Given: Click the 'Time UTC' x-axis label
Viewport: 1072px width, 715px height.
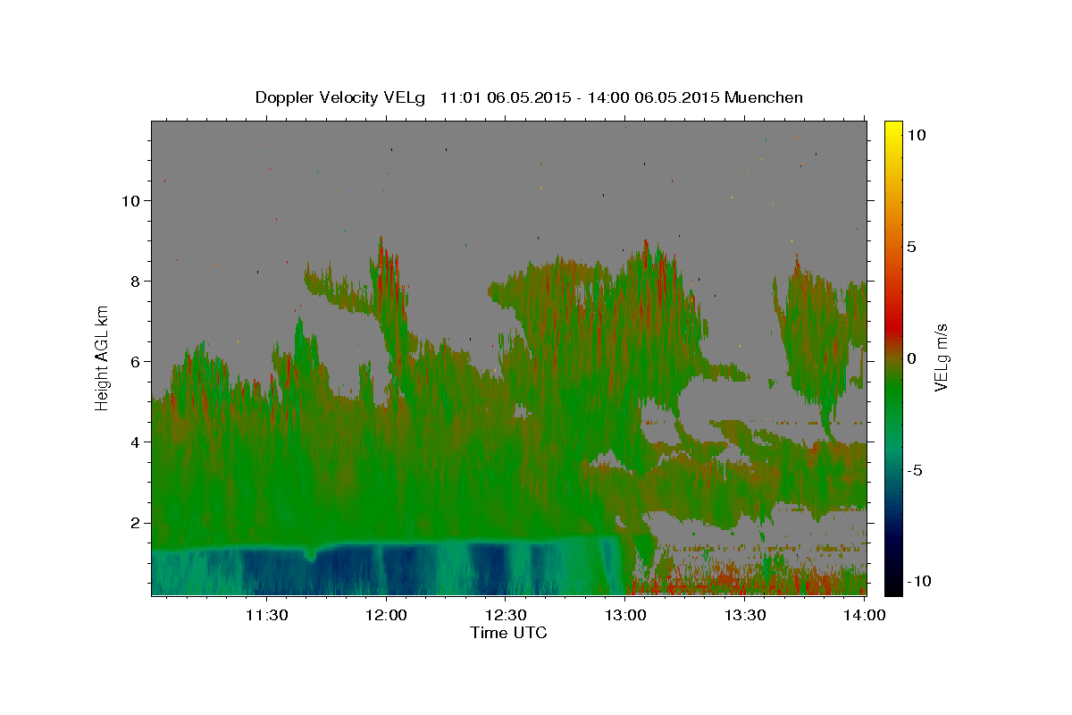Looking at the screenshot, I should click(508, 633).
